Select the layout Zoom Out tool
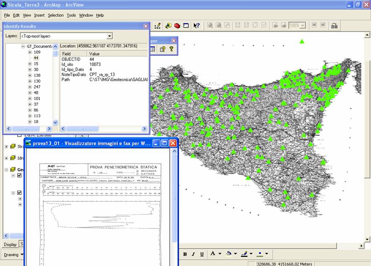This screenshot has width=371, height=266. pyautogui.click(x=219, y=25)
